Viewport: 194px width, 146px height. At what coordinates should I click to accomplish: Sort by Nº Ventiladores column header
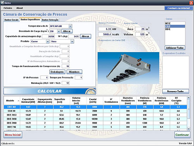coord(111,100)
